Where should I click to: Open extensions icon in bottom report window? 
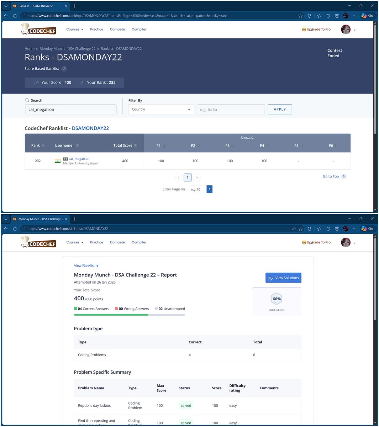tap(310, 229)
